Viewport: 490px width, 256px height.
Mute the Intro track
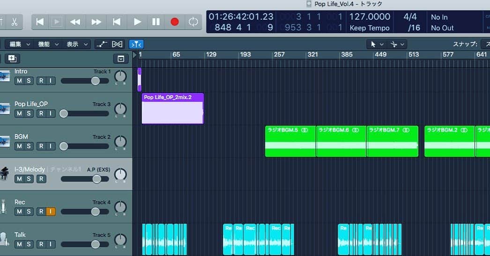coord(19,81)
